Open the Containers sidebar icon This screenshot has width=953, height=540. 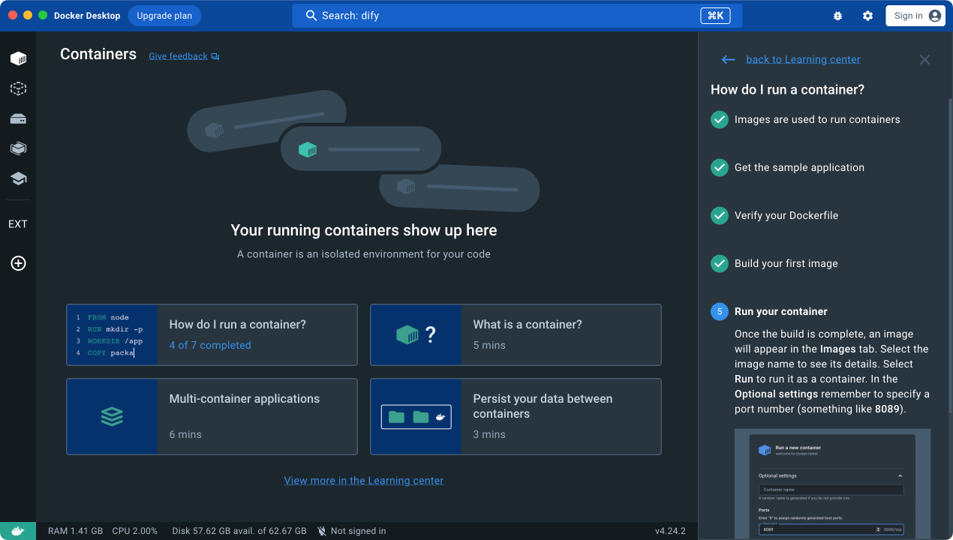pyautogui.click(x=18, y=58)
